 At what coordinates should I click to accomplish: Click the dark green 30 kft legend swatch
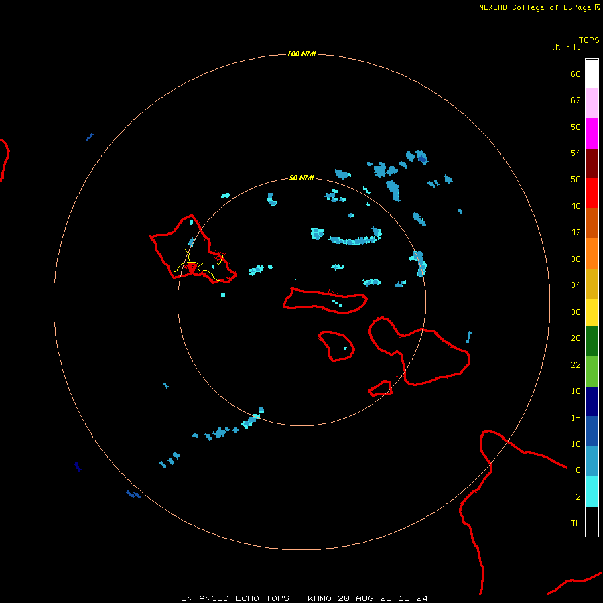click(x=592, y=341)
